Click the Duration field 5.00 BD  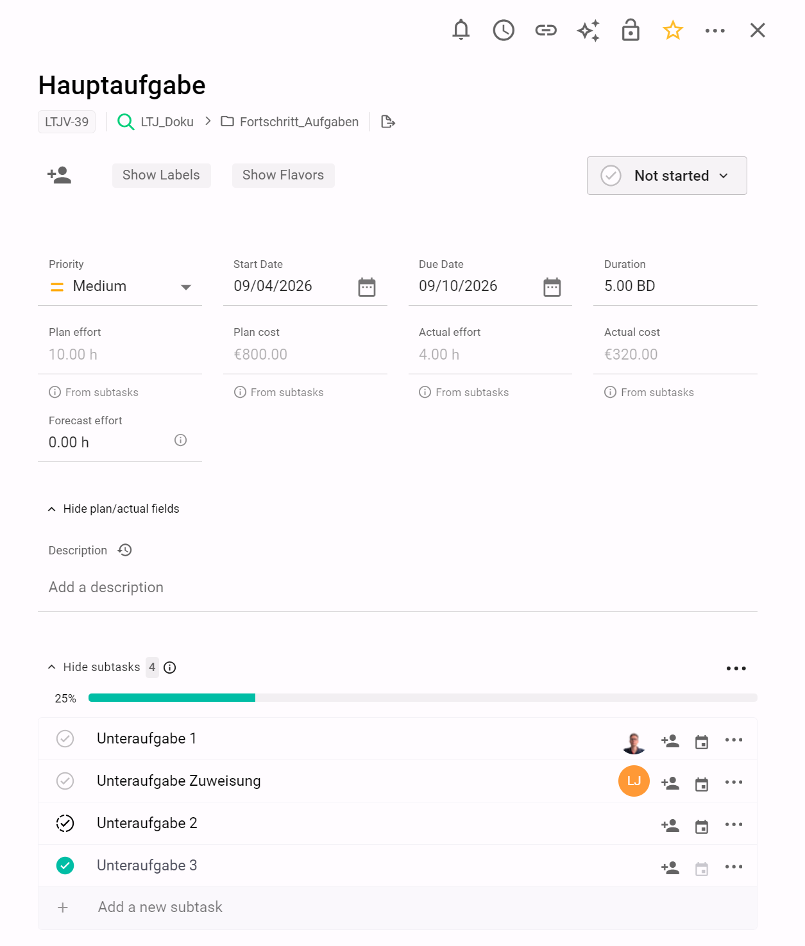tap(675, 286)
